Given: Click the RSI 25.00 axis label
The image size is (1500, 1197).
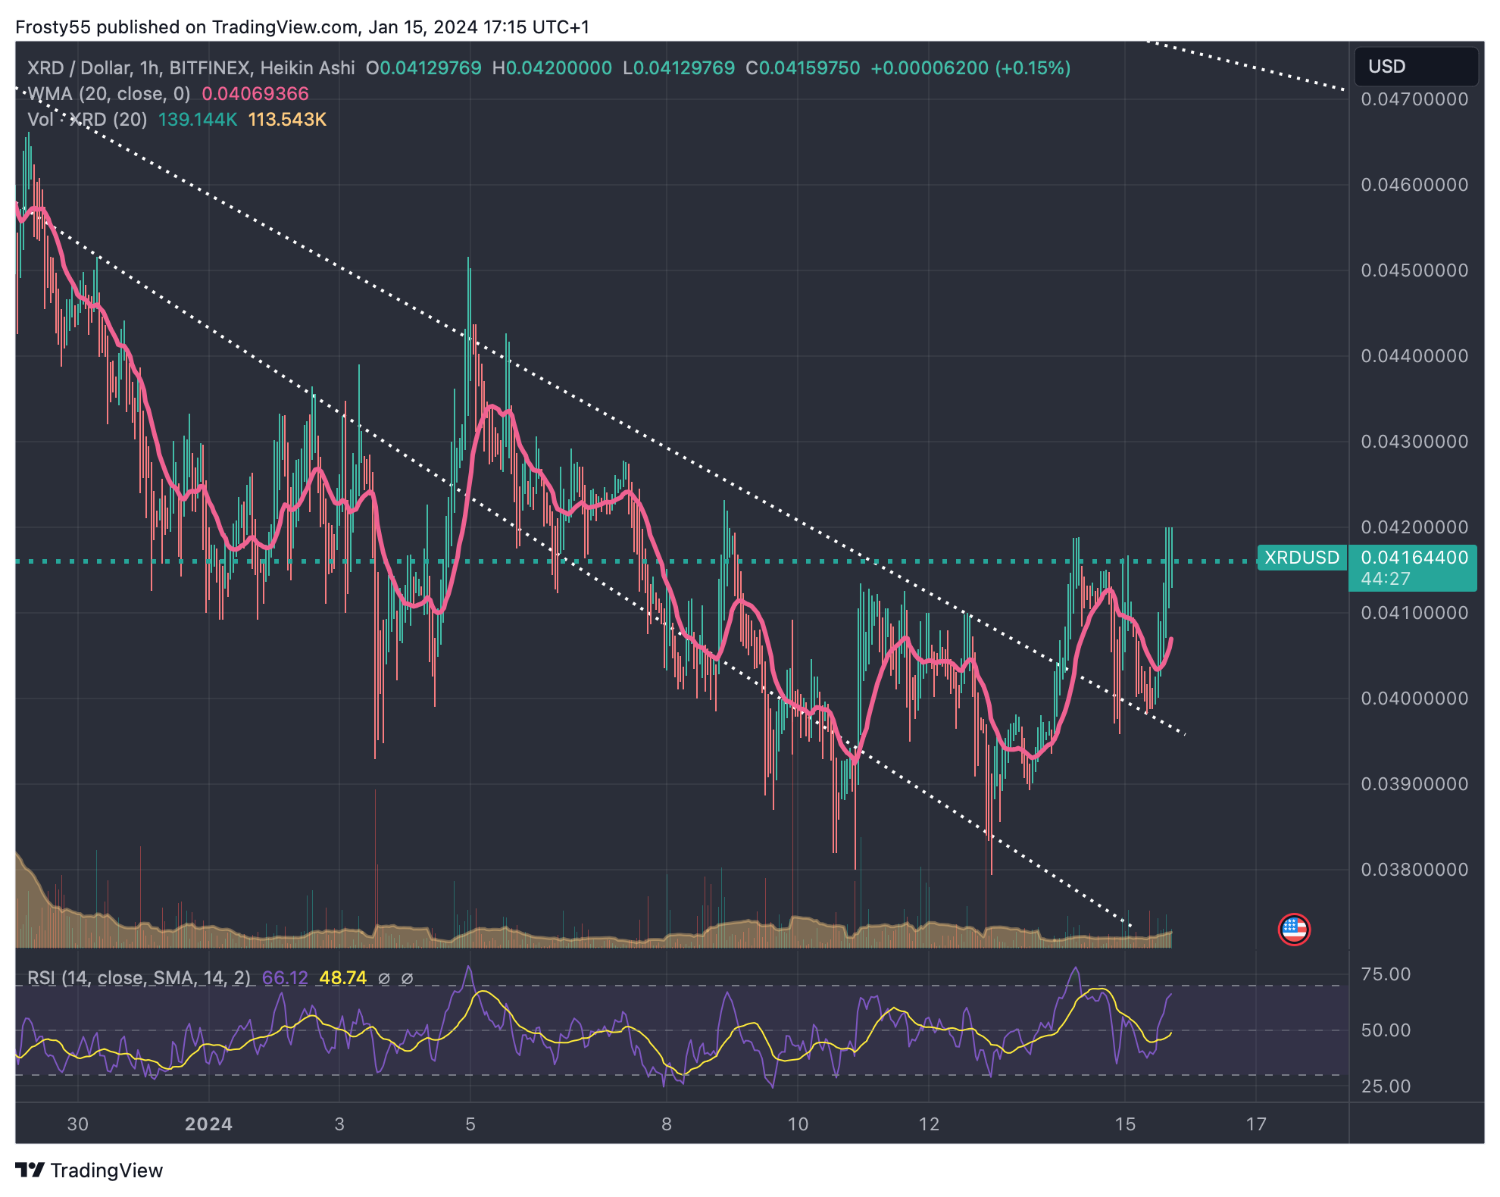Looking at the screenshot, I should pyautogui.click(x=1386, y=1086).
